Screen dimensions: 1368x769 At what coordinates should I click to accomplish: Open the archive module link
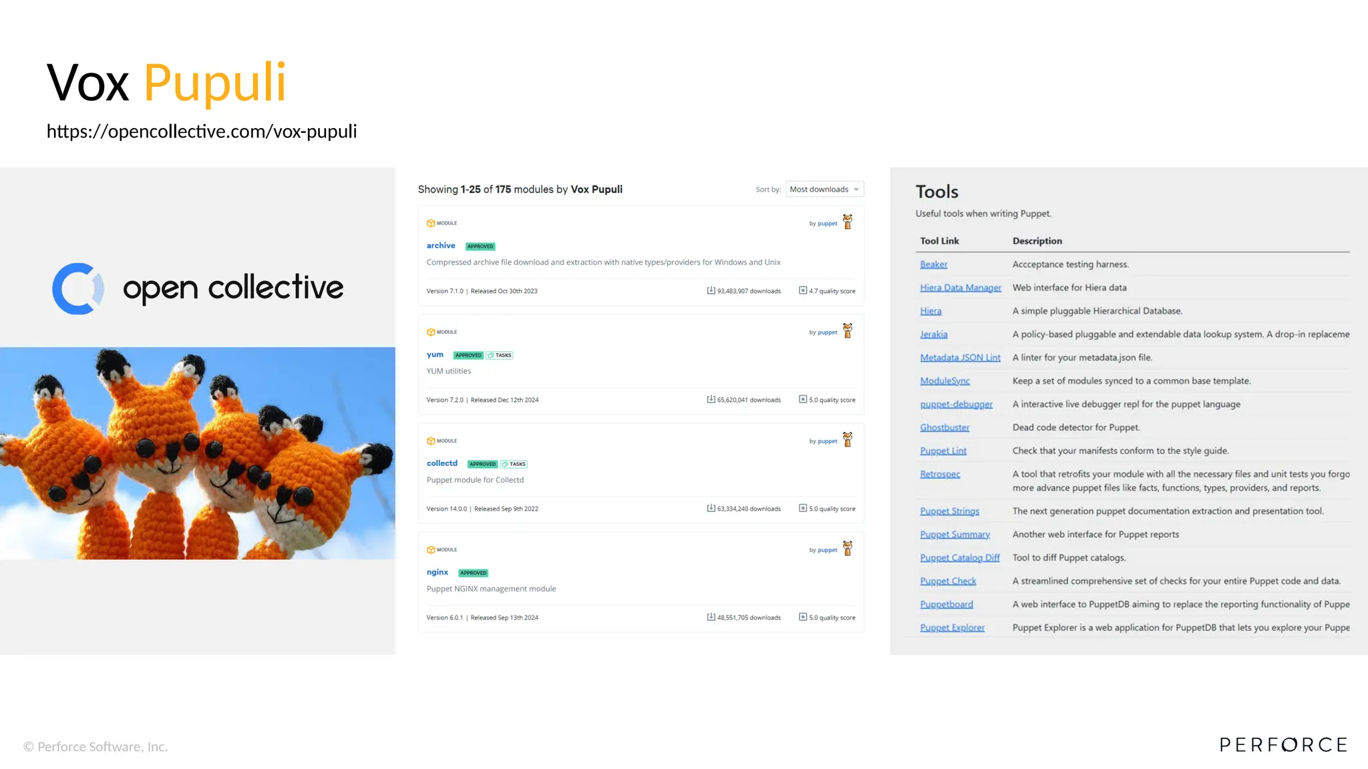(x=441, y=246)
